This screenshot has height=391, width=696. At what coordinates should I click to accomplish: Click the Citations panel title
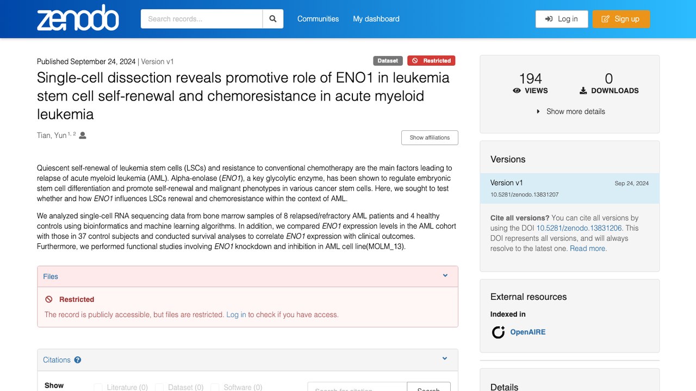coord(57,360)
